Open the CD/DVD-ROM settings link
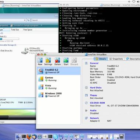The width and height of the screenshot is (140, 140). (97, 103)
